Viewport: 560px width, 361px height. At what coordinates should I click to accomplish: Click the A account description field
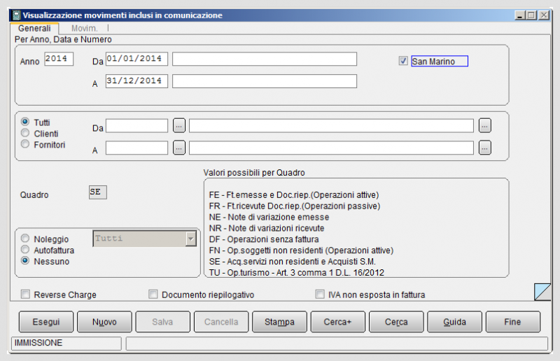click(331, 148)
